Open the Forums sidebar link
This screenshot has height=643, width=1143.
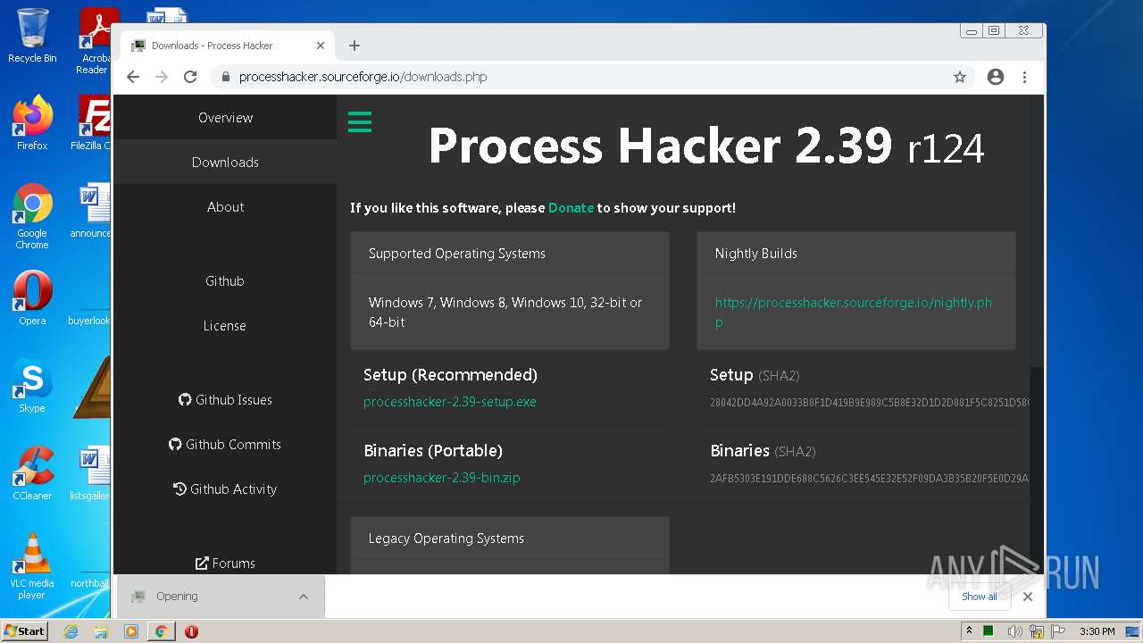click(225, 564)
